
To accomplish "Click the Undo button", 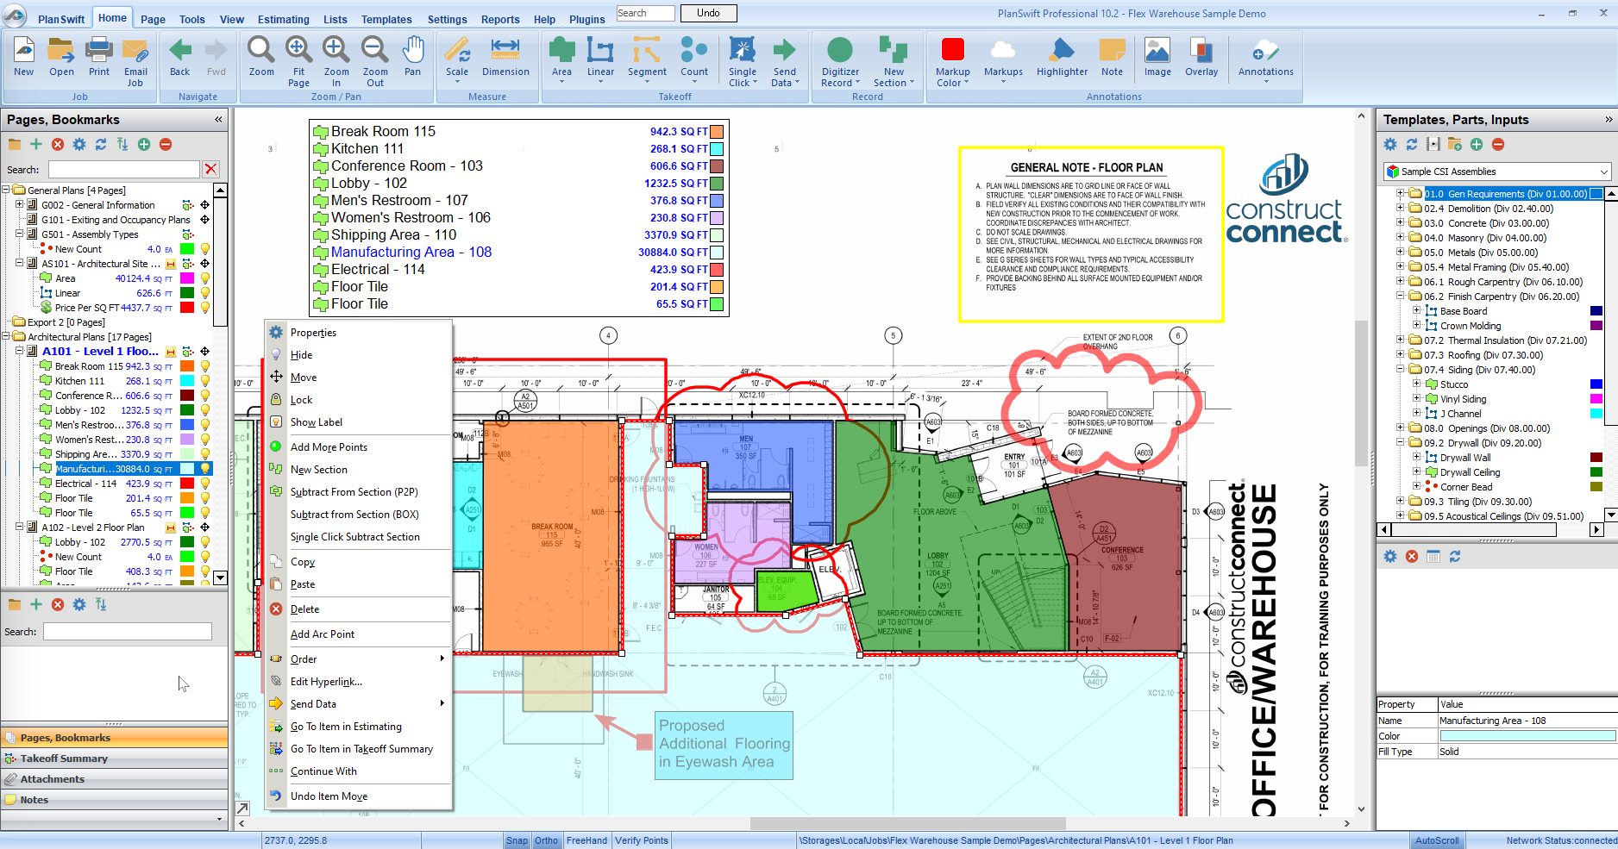I will click(708, 13).
